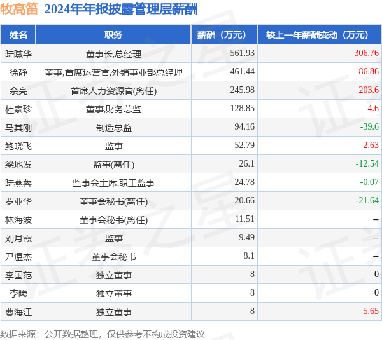Select the name 鲍晓飞
The width and height of the screenshot is (382, 340).
[x=18, y=146]
